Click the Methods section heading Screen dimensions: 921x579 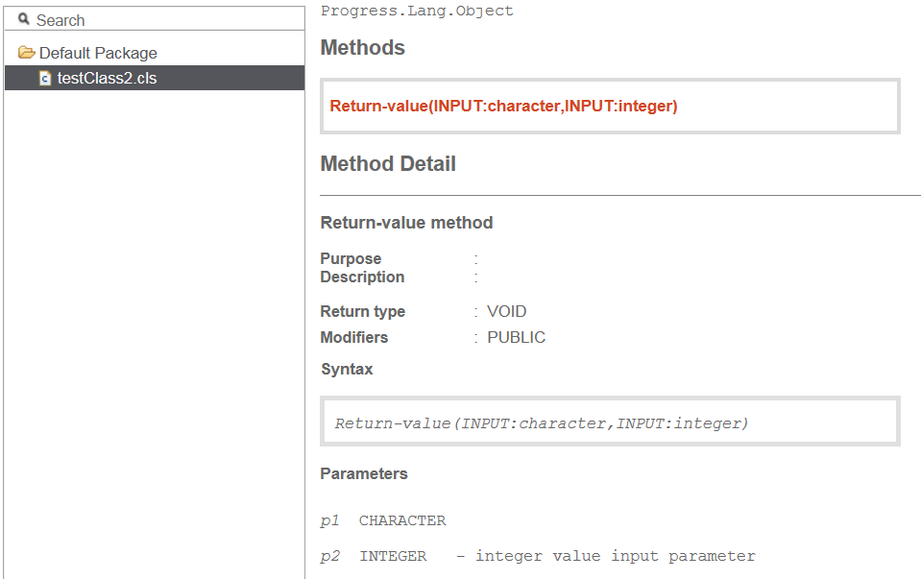[362, 48]
